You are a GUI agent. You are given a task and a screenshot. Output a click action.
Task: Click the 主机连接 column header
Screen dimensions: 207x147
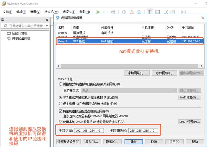click(147, 27)
